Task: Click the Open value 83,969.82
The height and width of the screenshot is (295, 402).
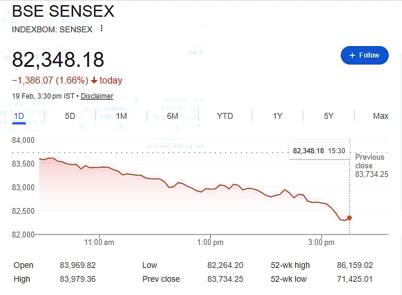Action: pos(77,266)
